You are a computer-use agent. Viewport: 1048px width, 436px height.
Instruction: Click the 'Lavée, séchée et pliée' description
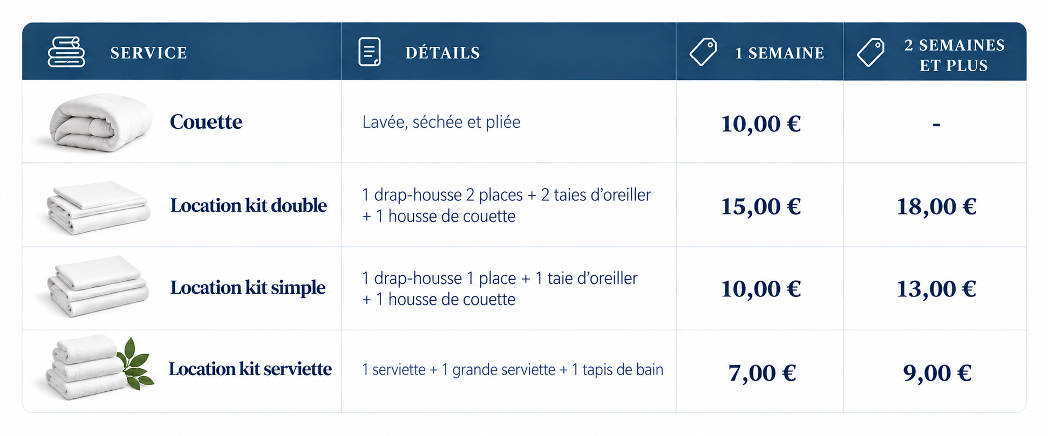[441, 122]
